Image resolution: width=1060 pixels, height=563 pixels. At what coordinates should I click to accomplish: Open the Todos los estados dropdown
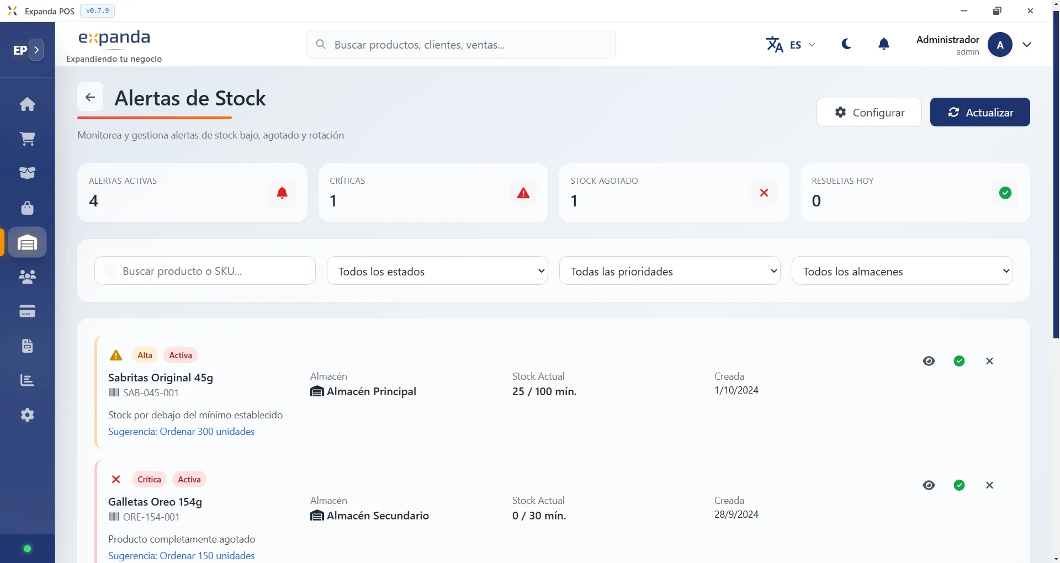(x=437, y=270)
